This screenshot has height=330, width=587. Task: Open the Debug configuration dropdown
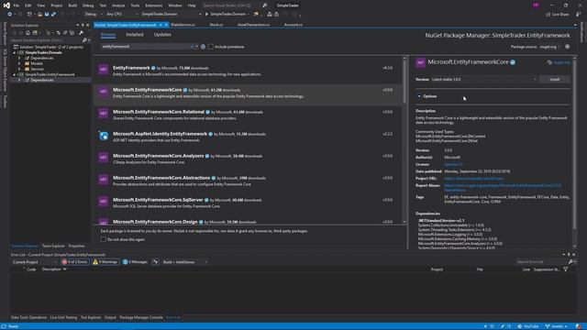point(93,15)
